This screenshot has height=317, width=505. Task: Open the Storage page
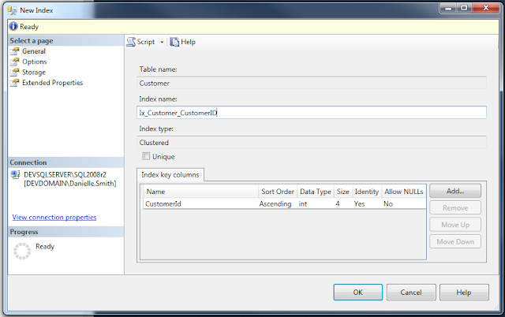coord(34,73)
